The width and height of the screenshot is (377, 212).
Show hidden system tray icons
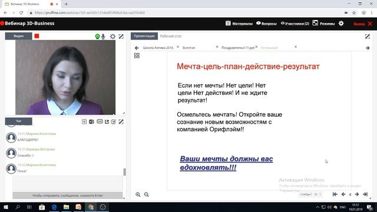tap(318, 207)
